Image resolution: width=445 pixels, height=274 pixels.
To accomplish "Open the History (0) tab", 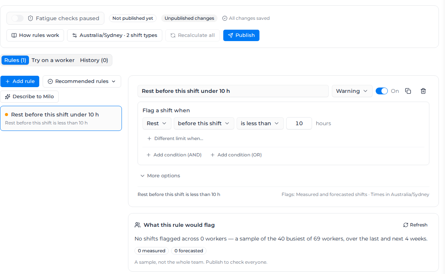I will tap(94, 60).
